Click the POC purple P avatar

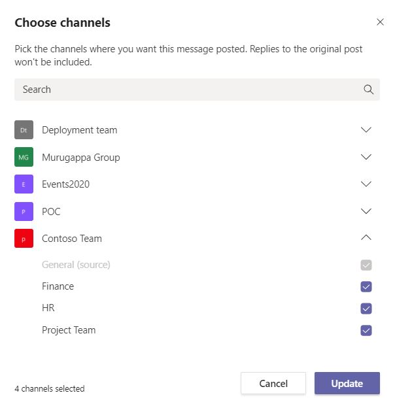(x=24, y=212)
